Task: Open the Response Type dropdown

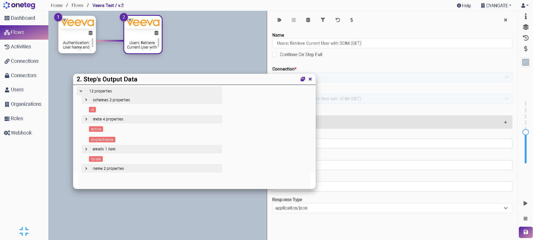Action: [x=392, y=208]
